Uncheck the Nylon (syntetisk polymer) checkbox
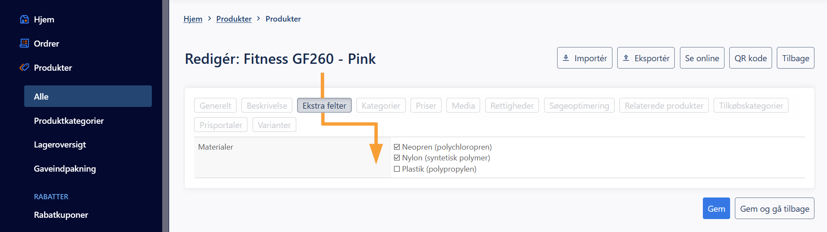The image size is (827, 232). (397, 158)
